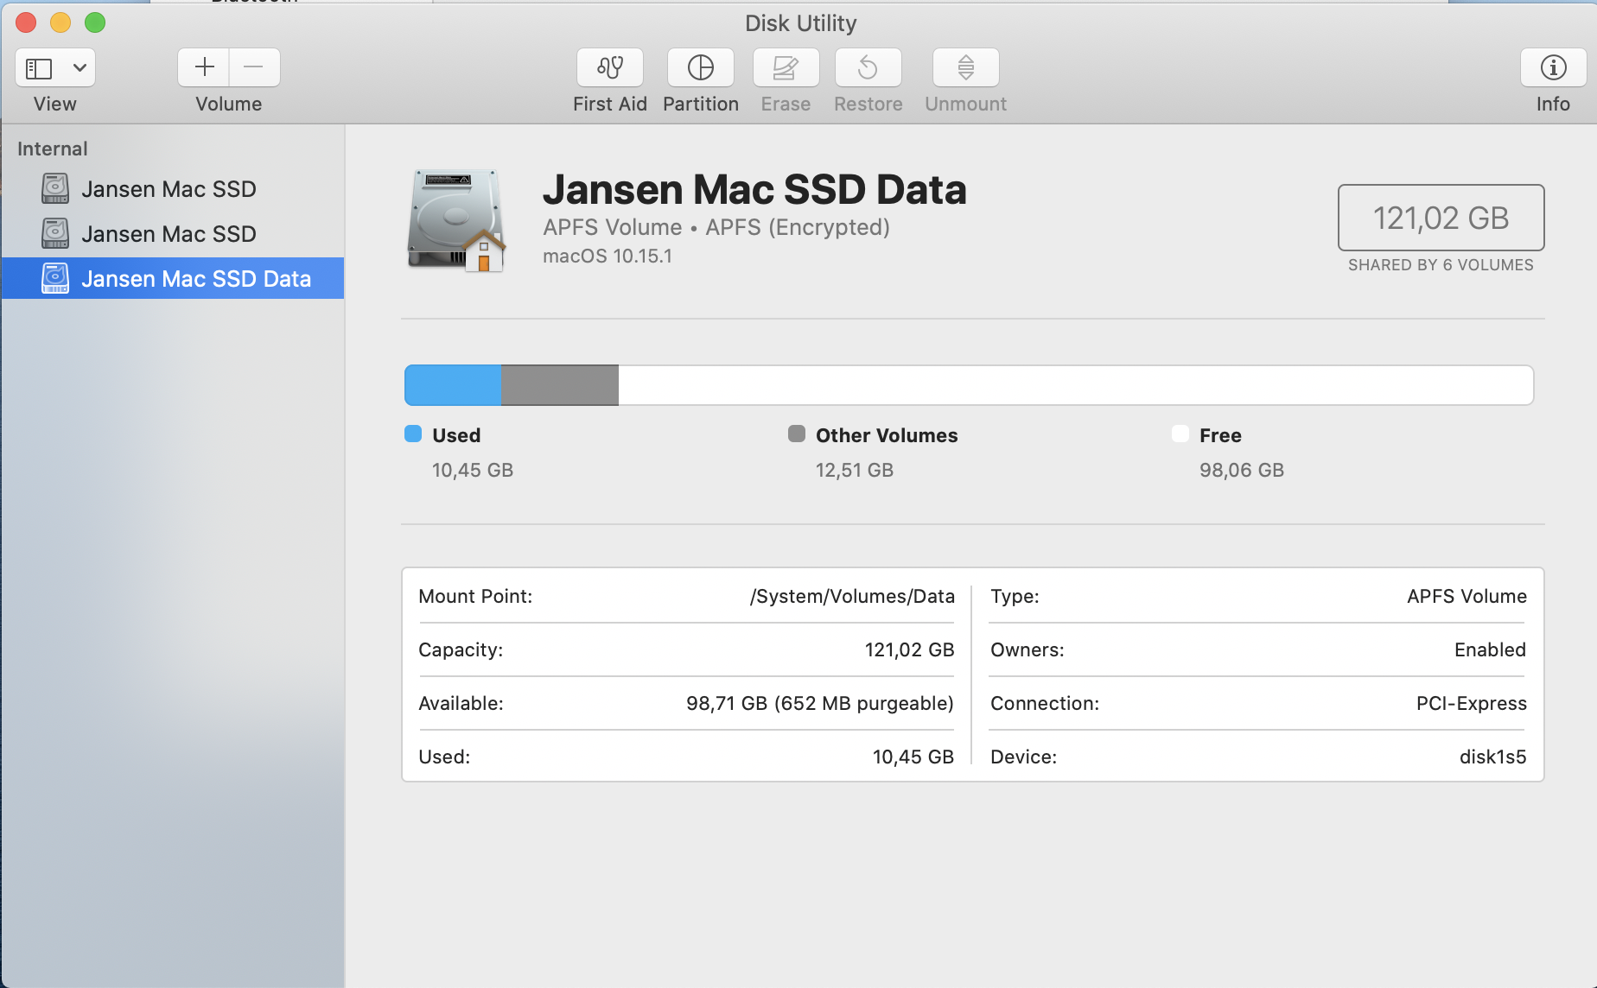
Task: Click the 98,06 GB Free value
Action: click(x=1242, y=470)
